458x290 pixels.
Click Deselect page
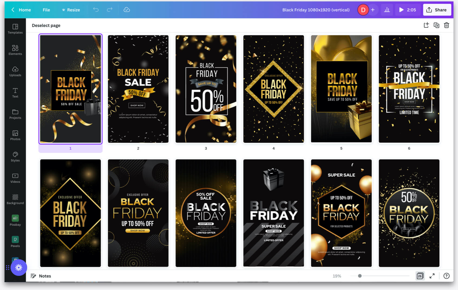click(x=46, y=25)
